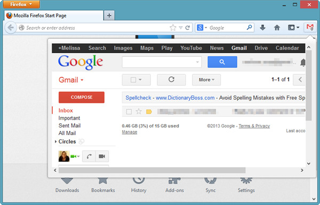
Task: Open Calendar in the Google bar
Action: [x=287, y=48]
